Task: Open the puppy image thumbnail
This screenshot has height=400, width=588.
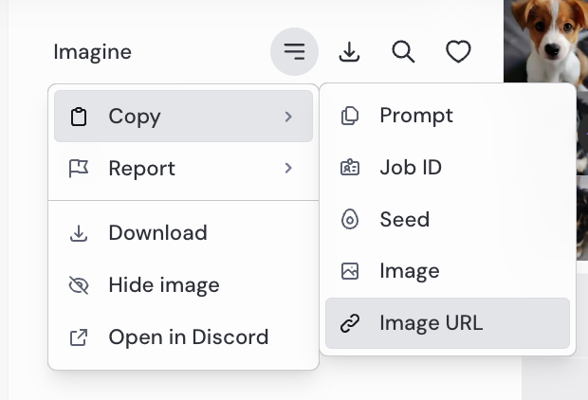Action: pyautogui.click(x=545, y=42)
